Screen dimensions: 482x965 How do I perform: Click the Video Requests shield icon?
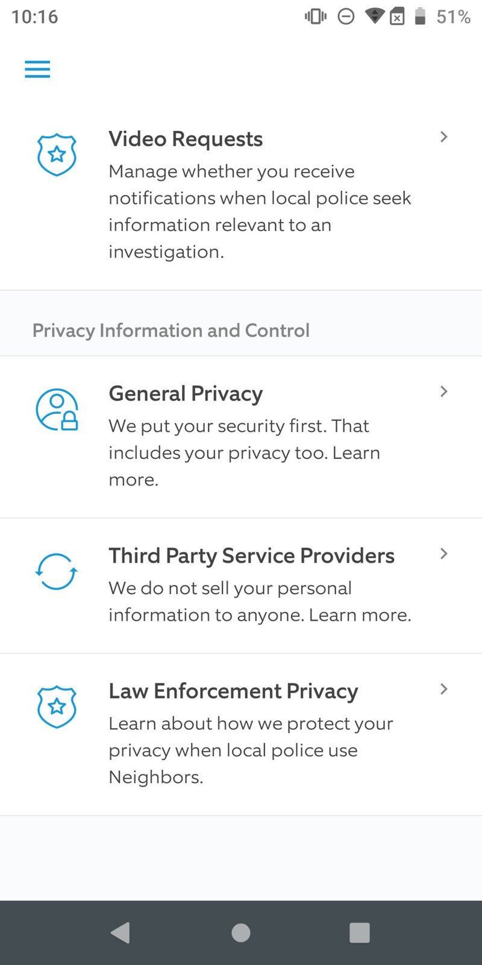point(56,155)
